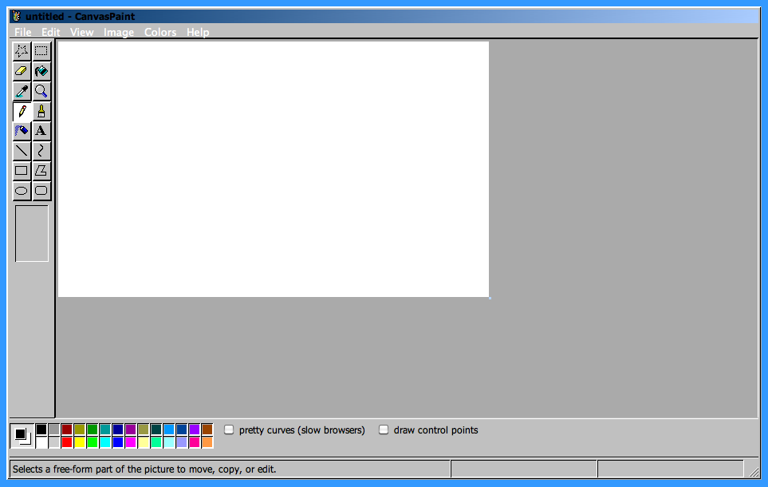Select the dark red palette swatch
The image size is (768, 487).
coord(67,430)
